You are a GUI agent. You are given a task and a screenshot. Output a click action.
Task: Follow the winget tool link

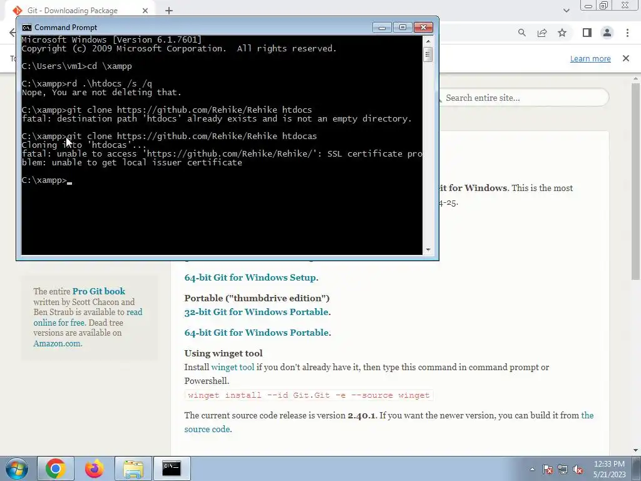click(x=233, y=367)
